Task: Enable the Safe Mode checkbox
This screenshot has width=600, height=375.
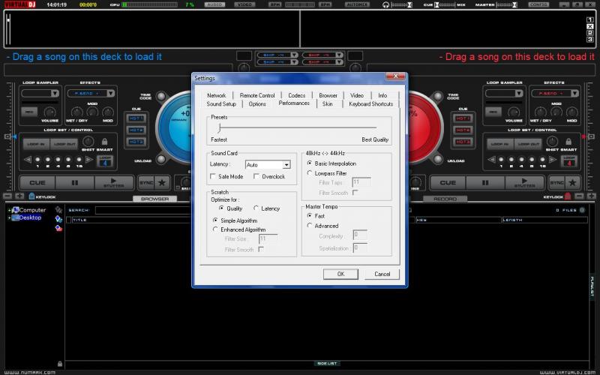Action: (213, 176)
